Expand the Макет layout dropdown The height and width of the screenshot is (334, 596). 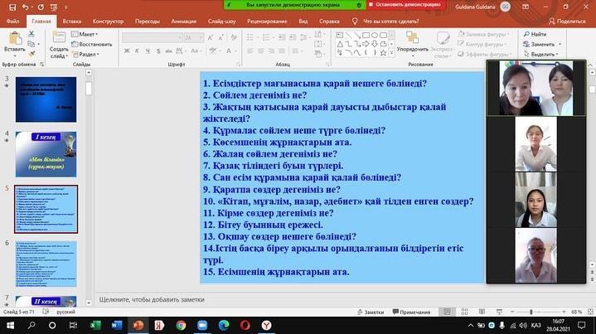pos(85,34)
